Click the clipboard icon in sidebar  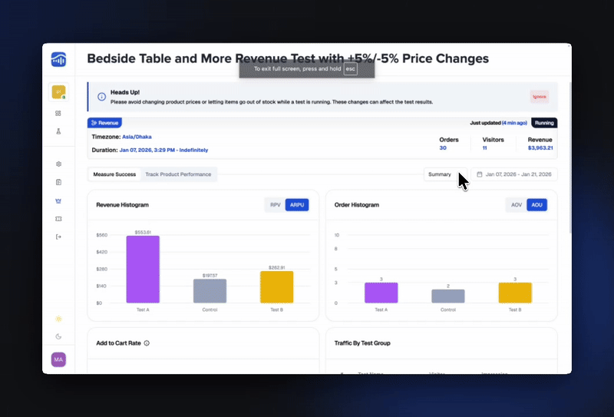click(58, 182)
